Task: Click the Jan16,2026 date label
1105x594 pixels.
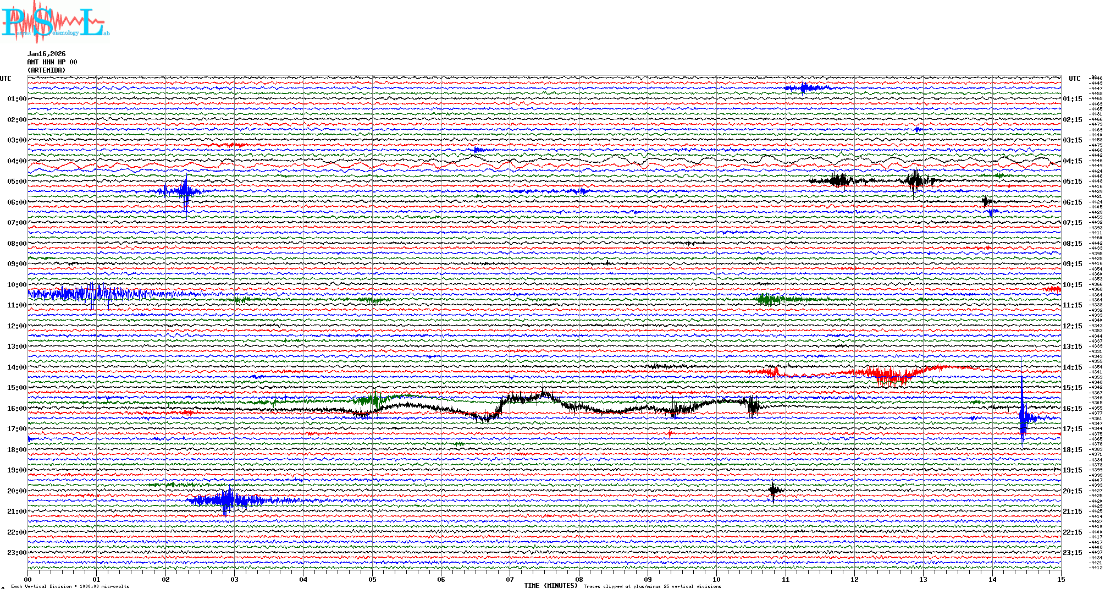Action: 46,54
